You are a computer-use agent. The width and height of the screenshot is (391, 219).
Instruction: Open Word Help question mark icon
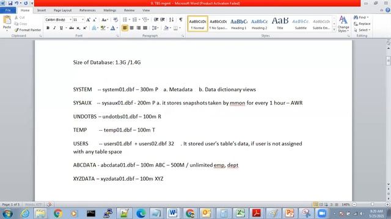388,10
